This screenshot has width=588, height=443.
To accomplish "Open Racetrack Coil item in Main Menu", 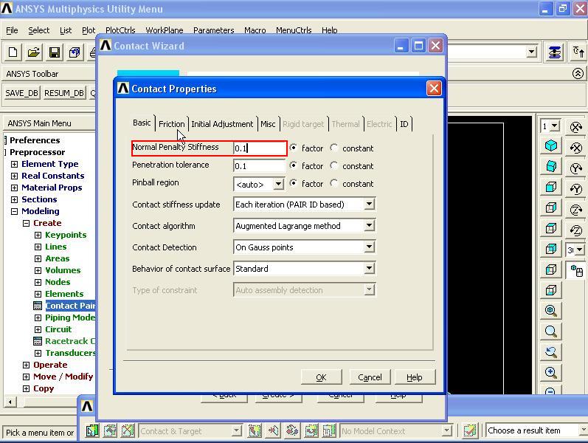I will [70, 341].
